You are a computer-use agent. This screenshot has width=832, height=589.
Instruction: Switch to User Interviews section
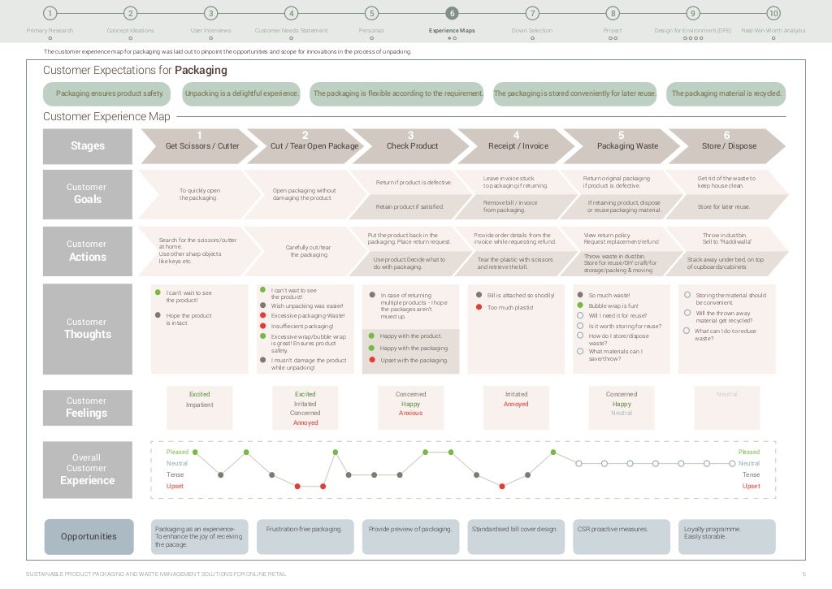(x=210, y=30)
